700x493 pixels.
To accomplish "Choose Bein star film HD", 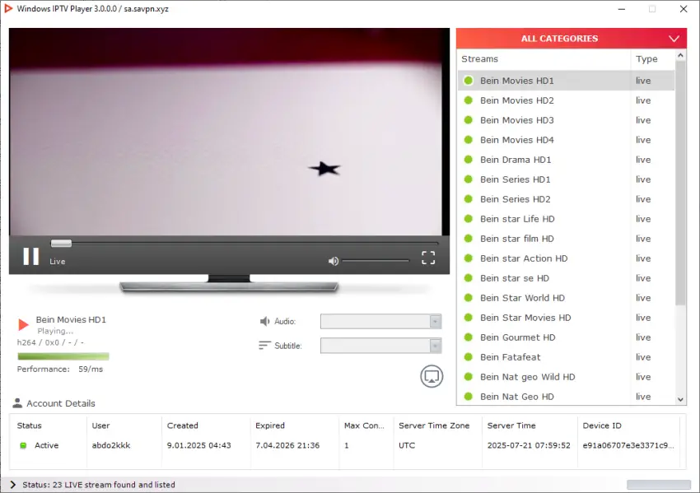I will 566,239.
